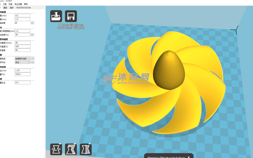
Task: Click the print temperature field showing 220
Action: point(23,46)
